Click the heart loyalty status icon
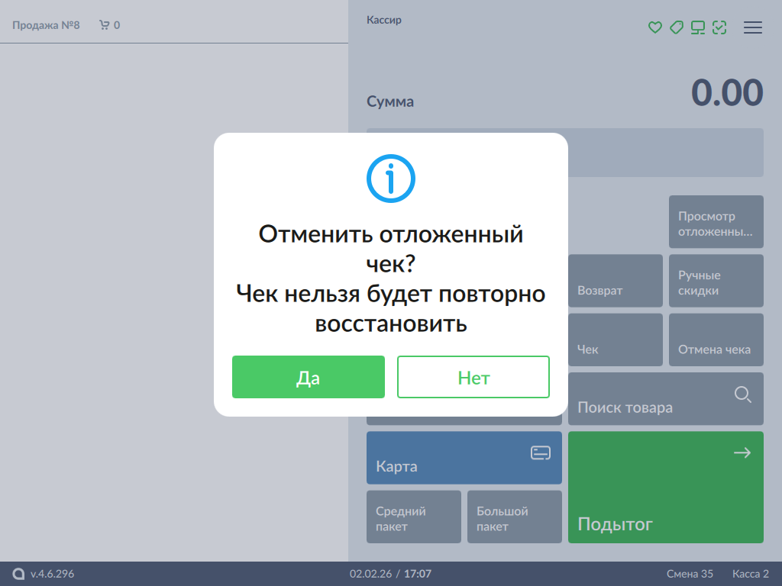This screenshot has width=782, height=586. tap(654, 27)
